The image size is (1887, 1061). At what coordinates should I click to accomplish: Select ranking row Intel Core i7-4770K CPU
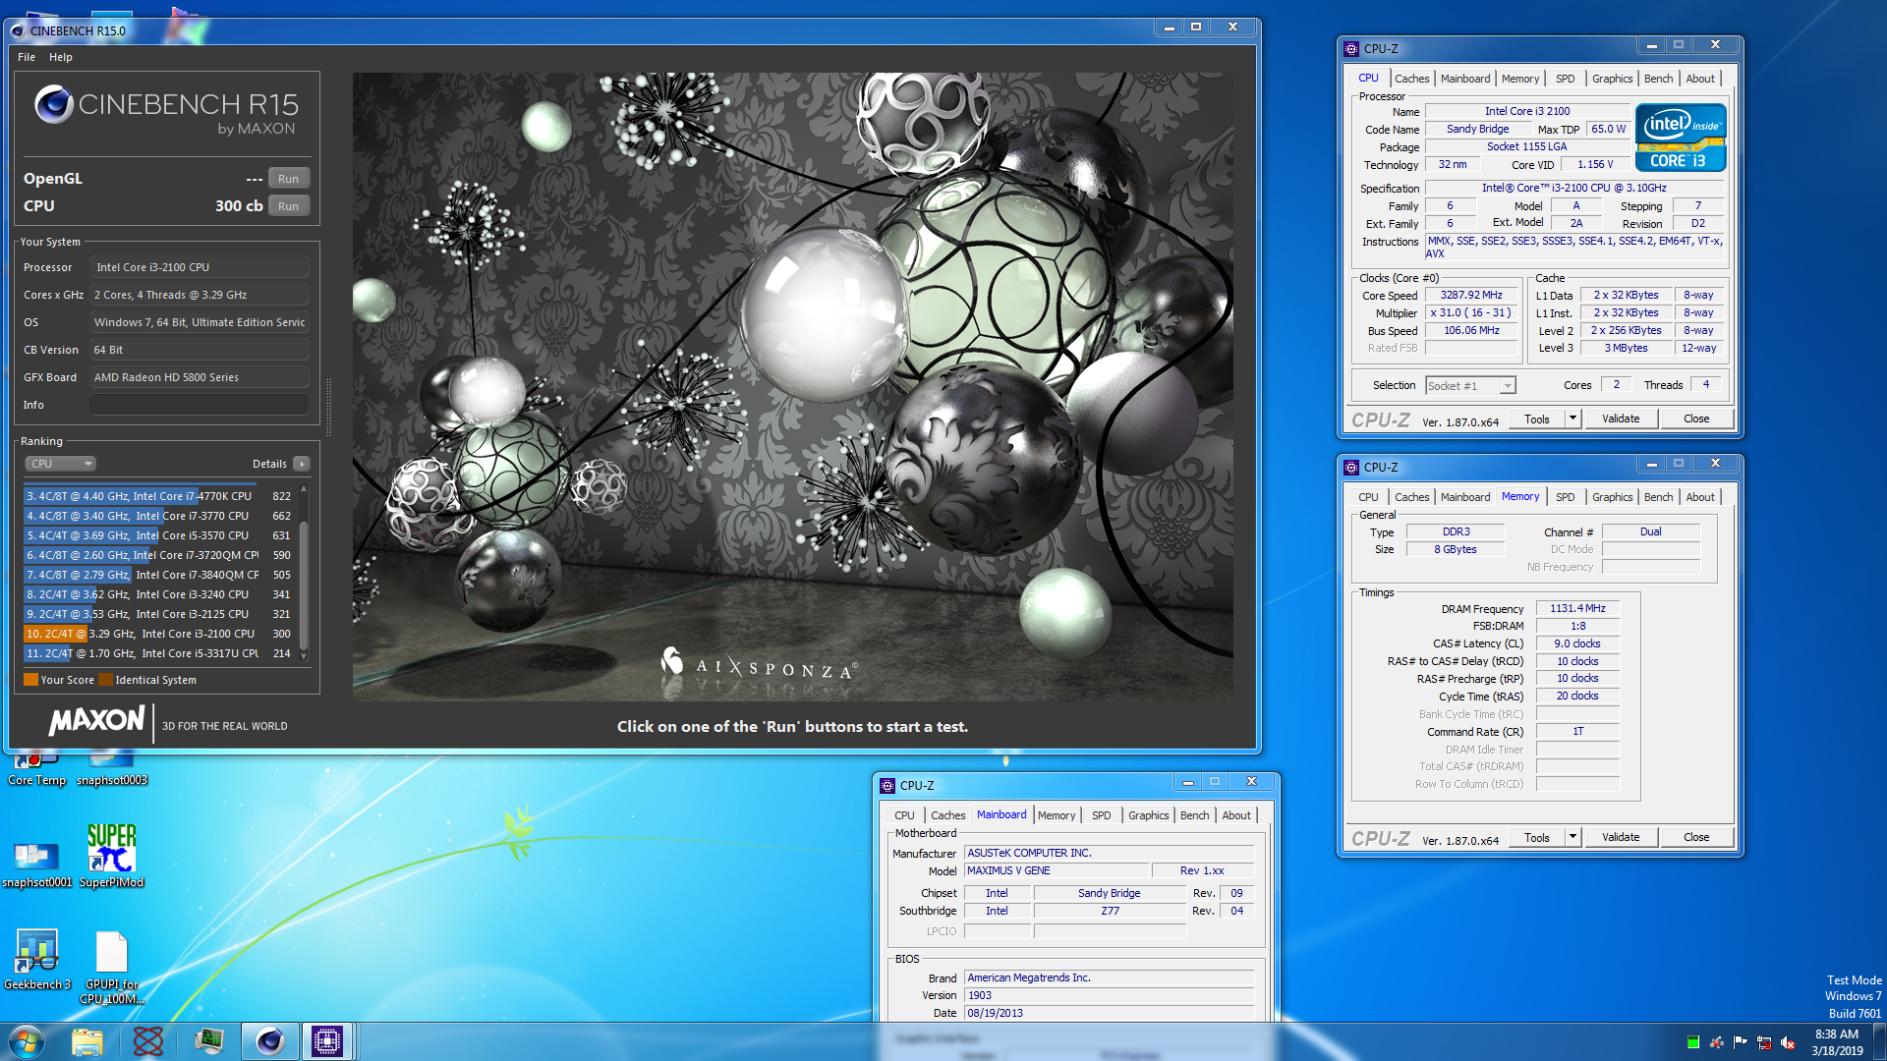coord(159,496)
